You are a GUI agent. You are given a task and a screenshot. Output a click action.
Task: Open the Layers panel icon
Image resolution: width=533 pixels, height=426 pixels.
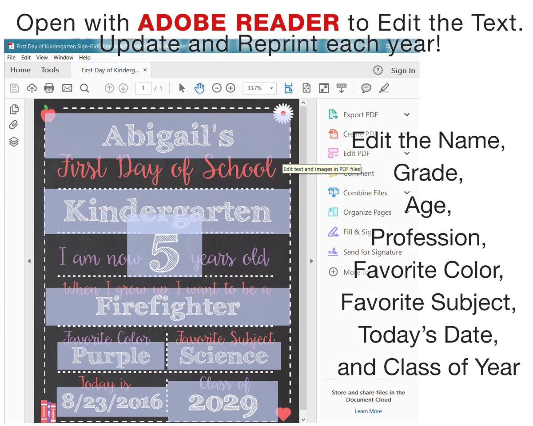coord(14,142)
